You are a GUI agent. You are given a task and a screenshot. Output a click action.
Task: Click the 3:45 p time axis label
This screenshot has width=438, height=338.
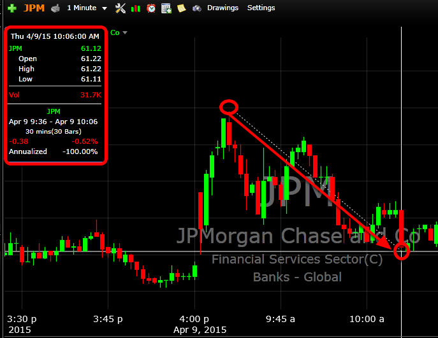(x=108, y=319)
